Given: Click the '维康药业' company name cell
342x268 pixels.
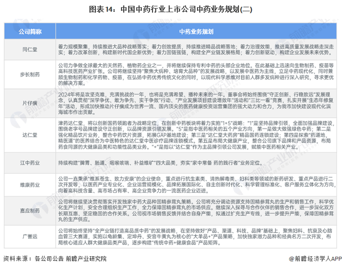Looking at the screenshot, I should click(x=30, y=185).
